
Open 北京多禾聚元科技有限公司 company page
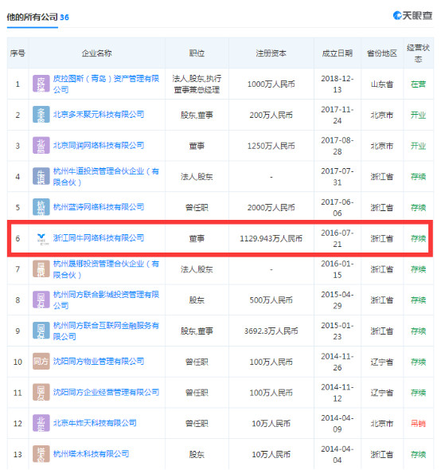pos(99,115)
